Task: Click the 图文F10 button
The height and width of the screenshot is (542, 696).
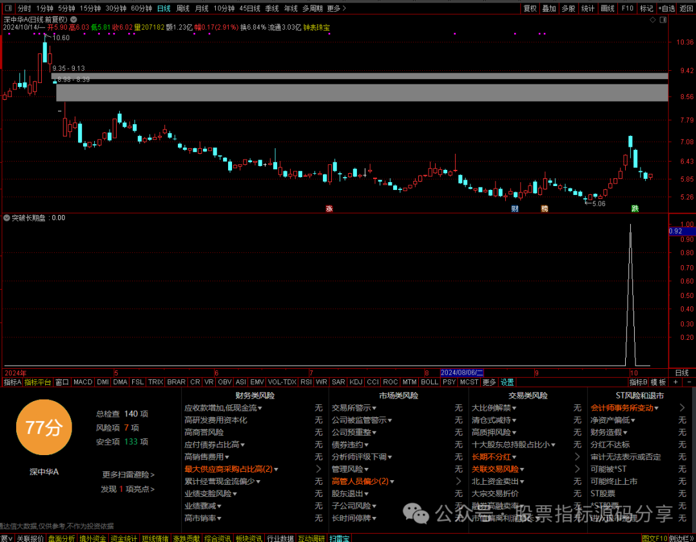Action: 655,538
